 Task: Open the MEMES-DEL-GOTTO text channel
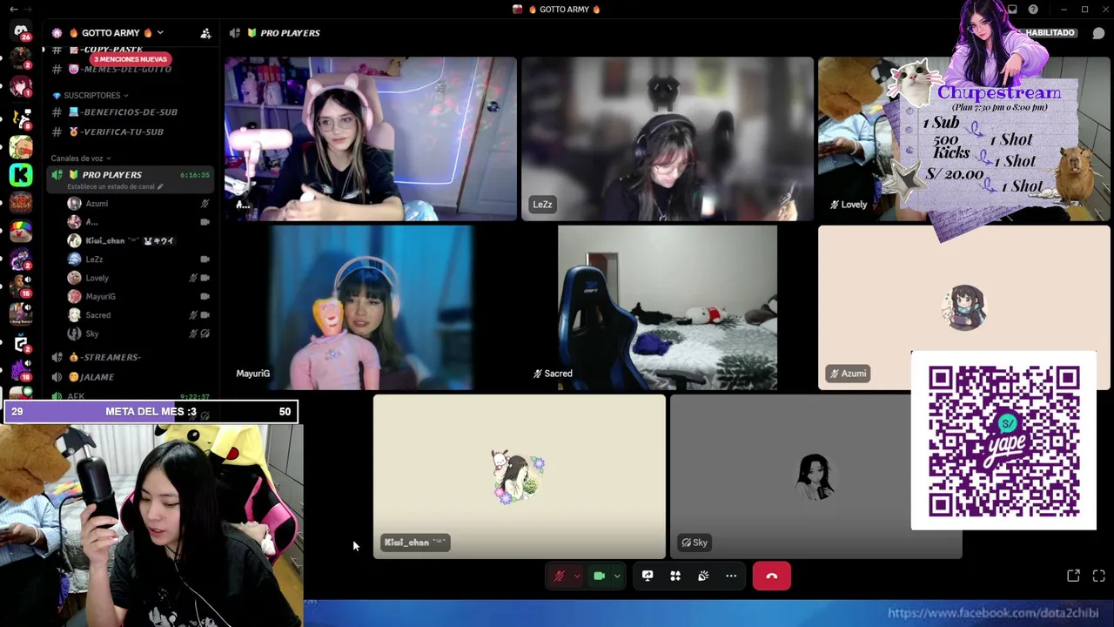tap(129, 70)
